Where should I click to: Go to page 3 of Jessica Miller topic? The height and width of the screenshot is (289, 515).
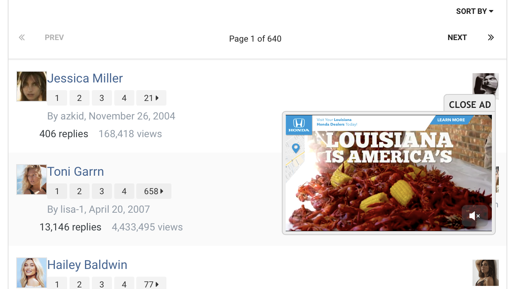[x=102, y=98]
